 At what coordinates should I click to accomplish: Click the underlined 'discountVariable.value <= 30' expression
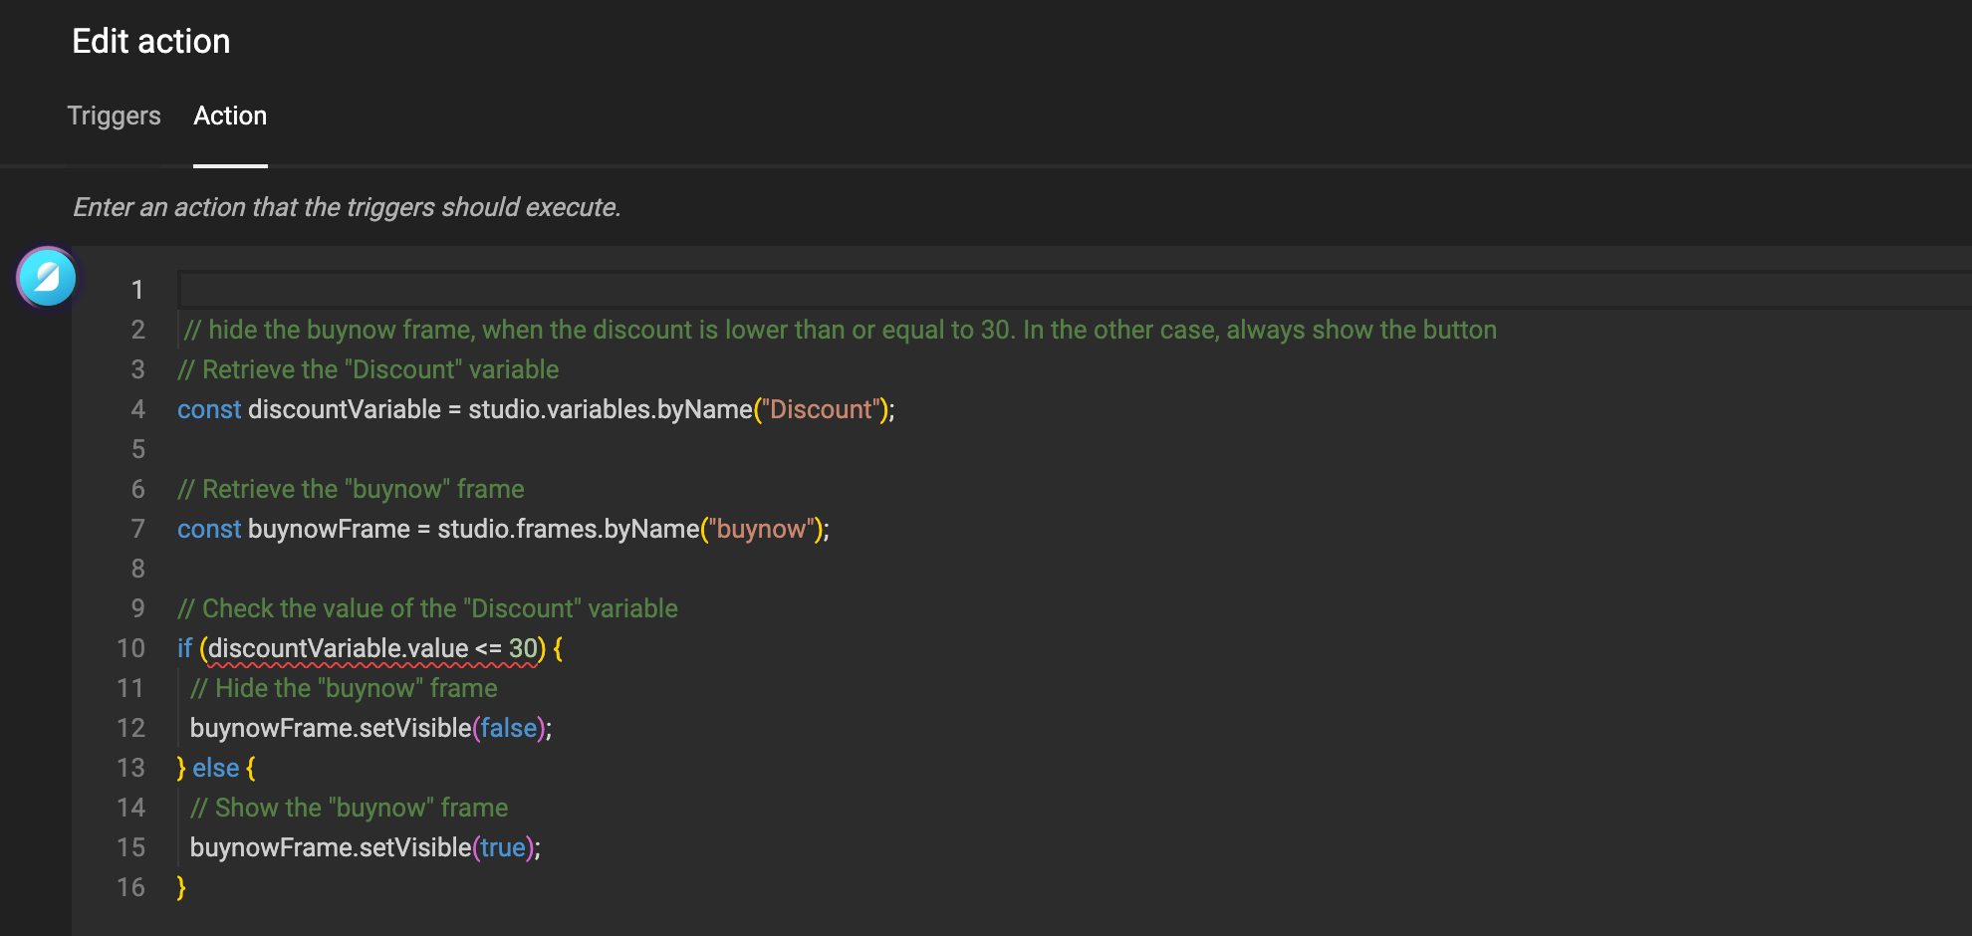coord(372,648)
